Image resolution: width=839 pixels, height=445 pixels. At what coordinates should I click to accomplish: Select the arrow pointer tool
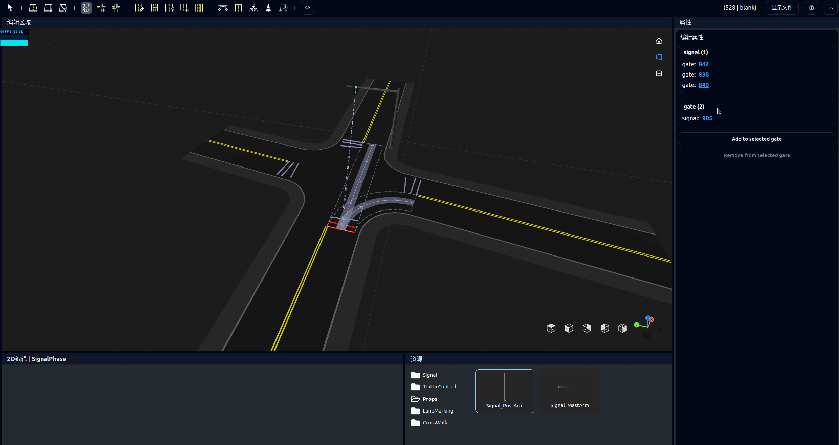click(x=10, y=7)
